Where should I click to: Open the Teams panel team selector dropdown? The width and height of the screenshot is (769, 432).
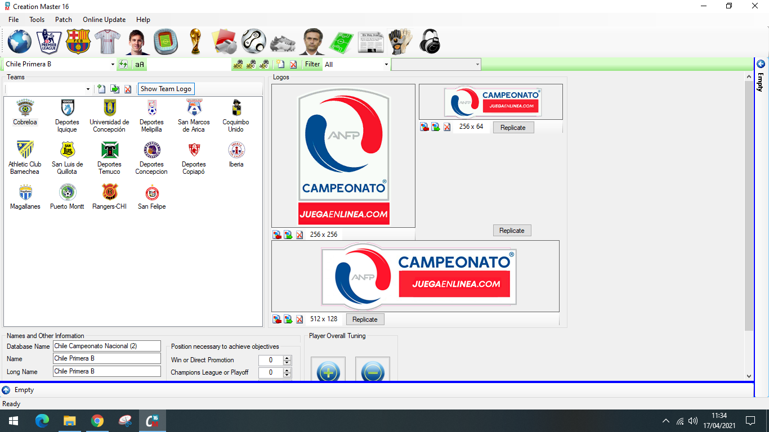pyautogui.click(x=88, y=89)
